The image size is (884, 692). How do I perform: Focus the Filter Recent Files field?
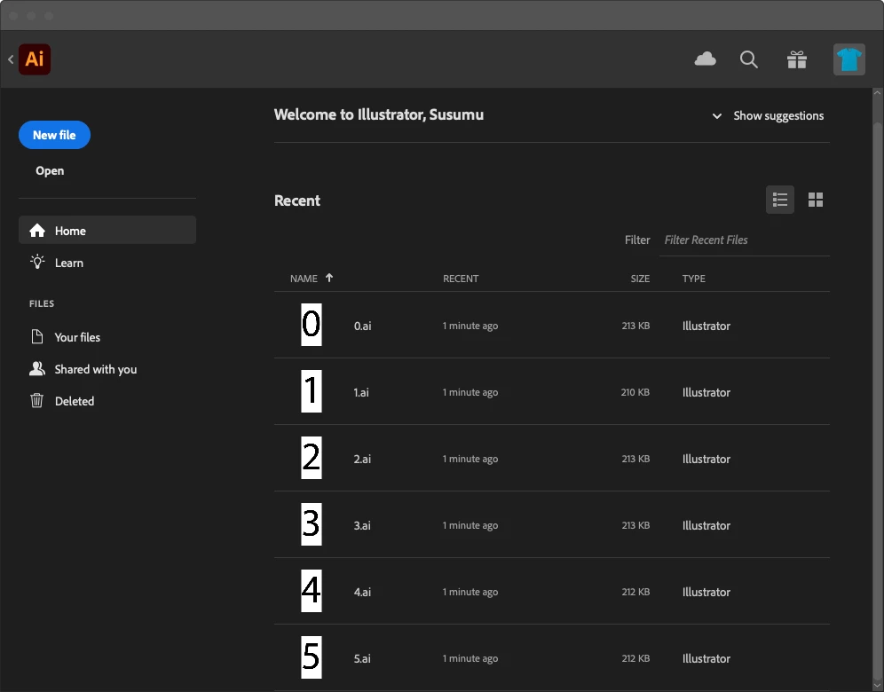click(x=744, y=240)
